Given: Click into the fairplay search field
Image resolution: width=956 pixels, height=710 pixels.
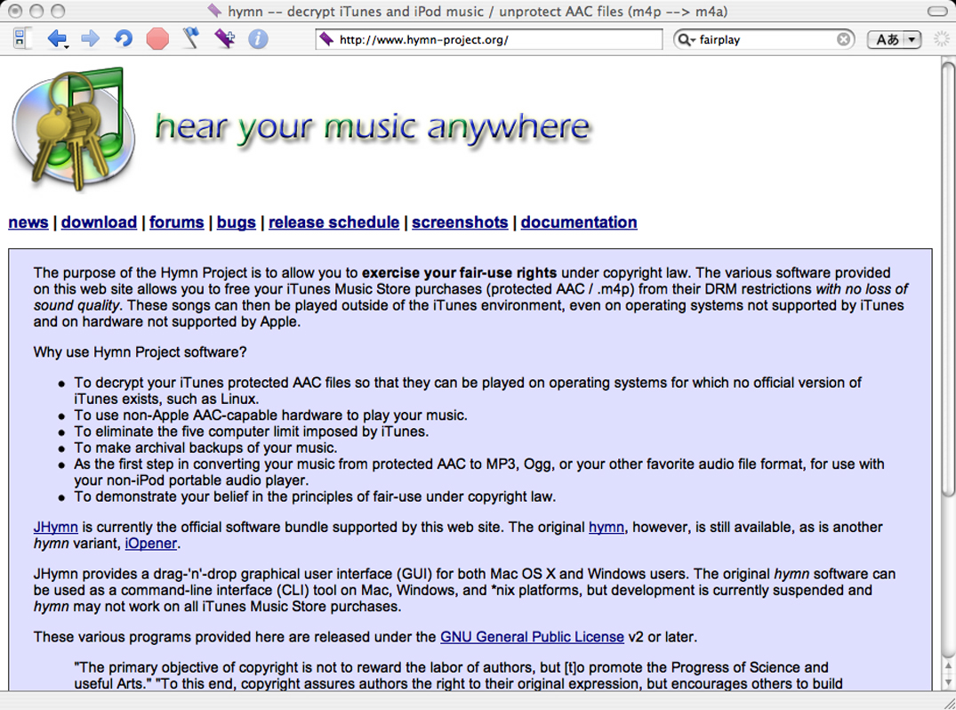Looking at the screenshot, I should coord(765,40).
